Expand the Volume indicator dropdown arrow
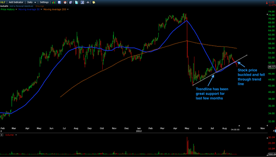The image size is (276, 157). point(16,135)
